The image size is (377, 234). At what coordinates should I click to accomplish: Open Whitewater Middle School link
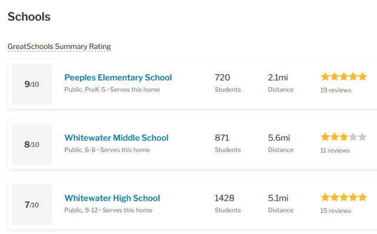(x=117, y=138)
